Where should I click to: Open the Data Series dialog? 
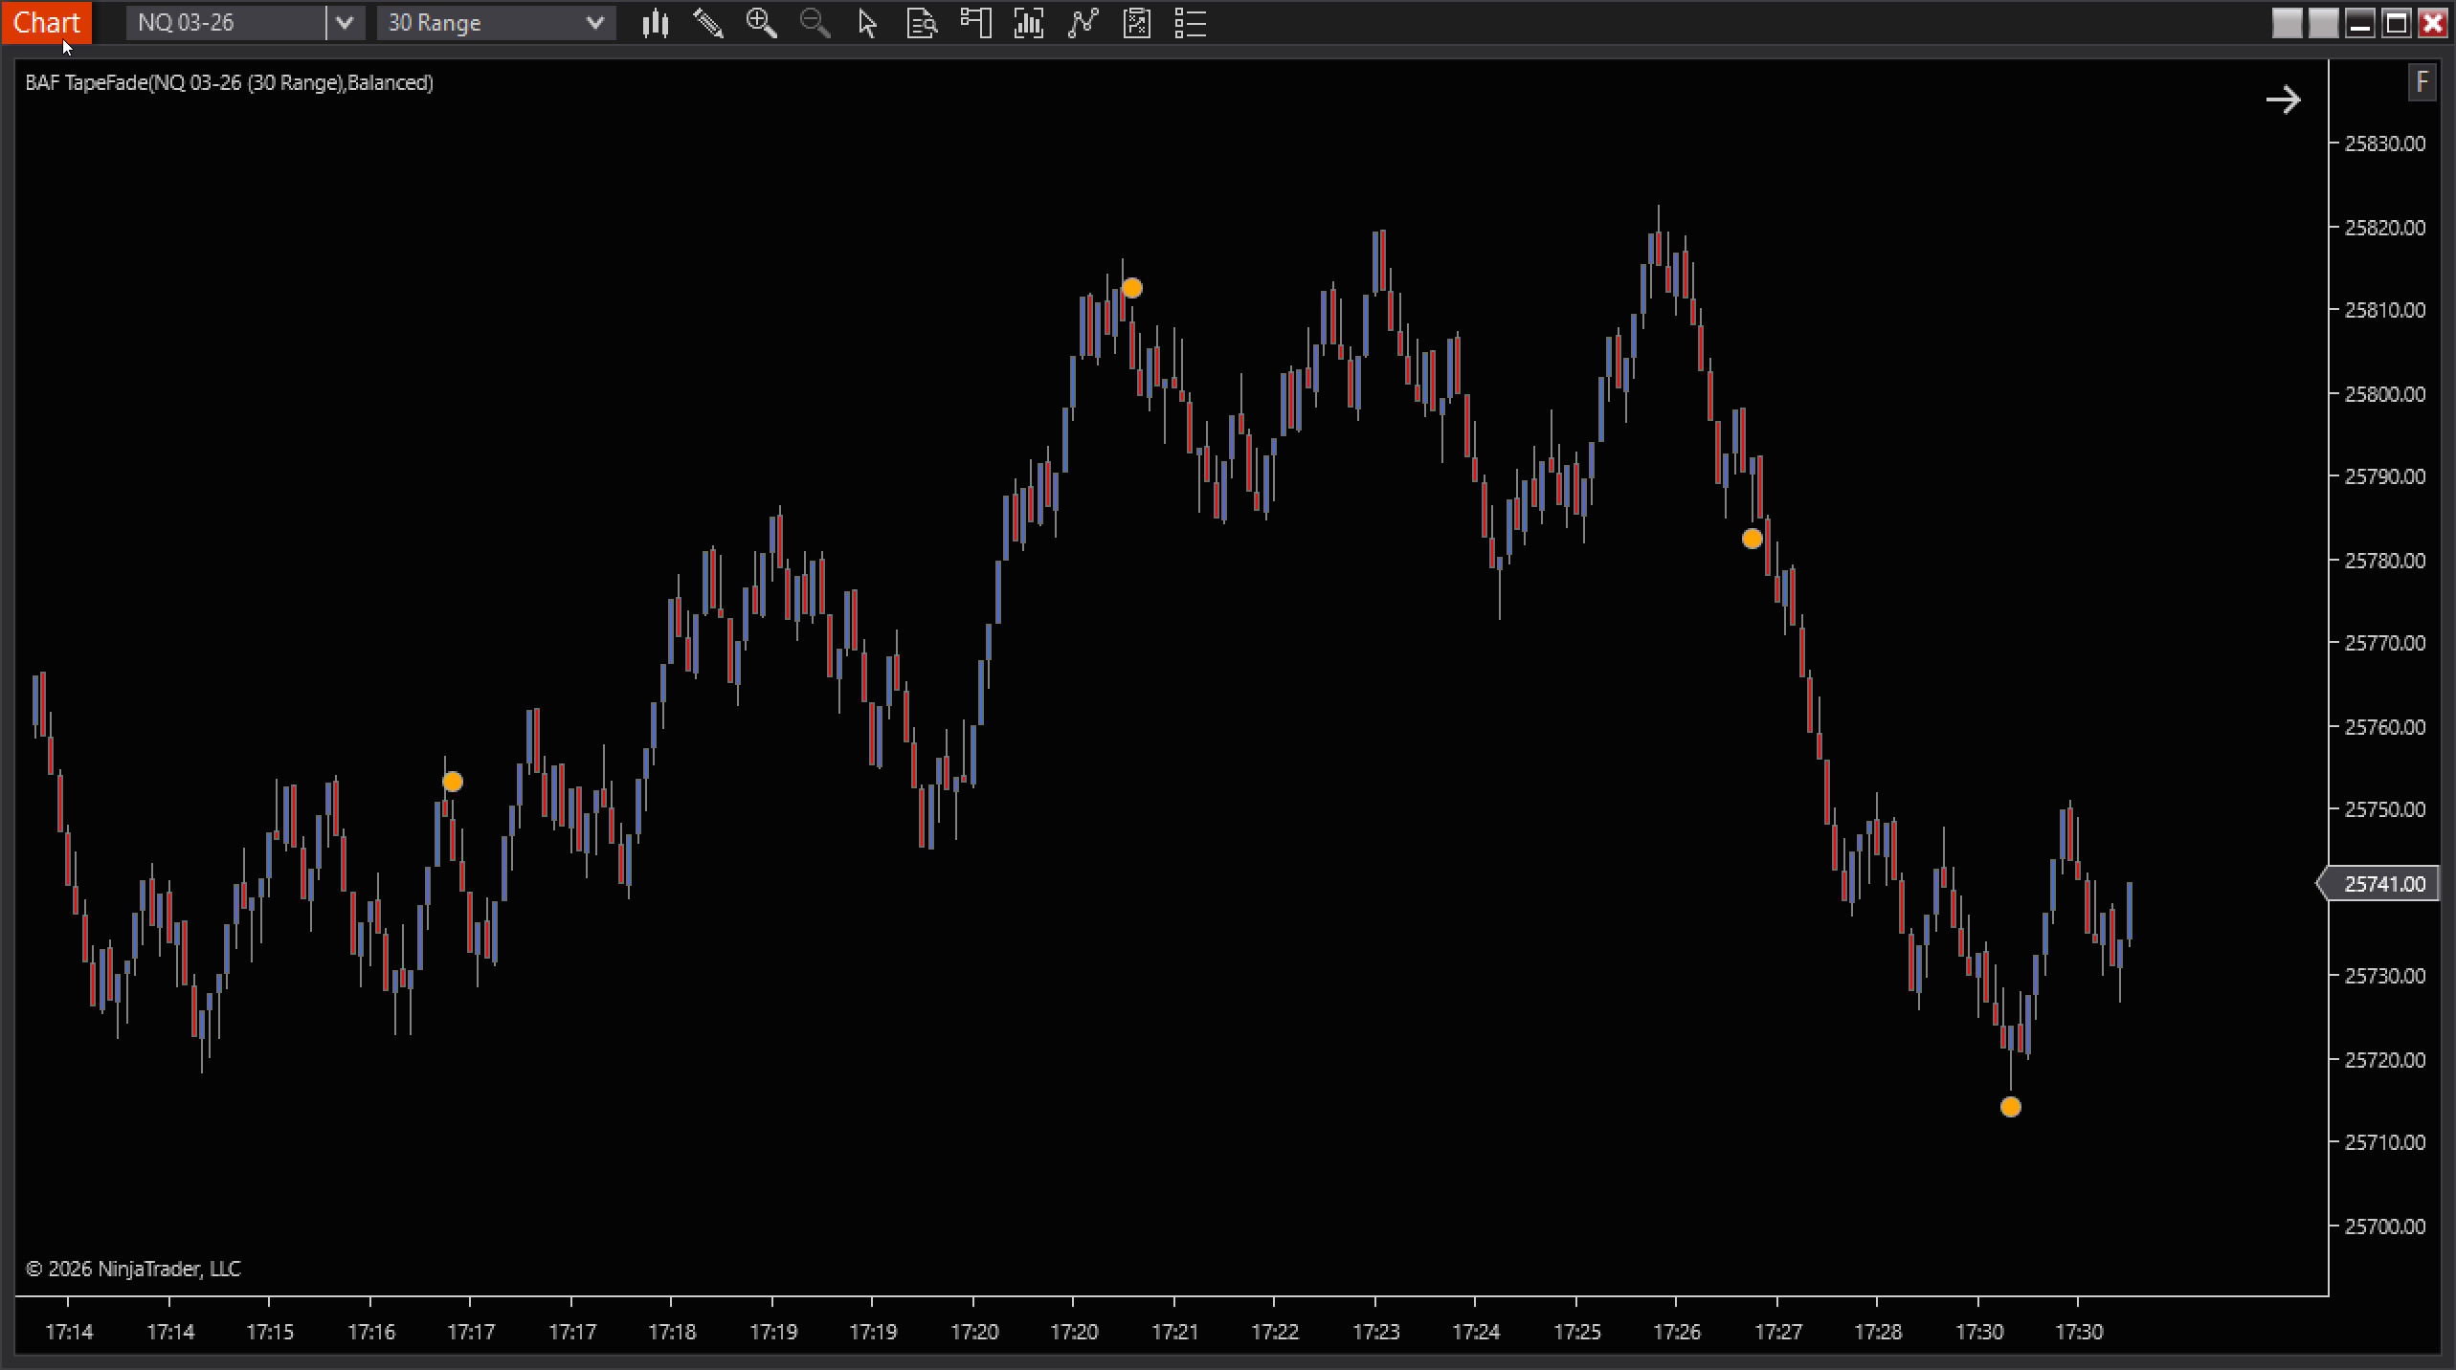pyautogui.click(x=1029, y=23)
